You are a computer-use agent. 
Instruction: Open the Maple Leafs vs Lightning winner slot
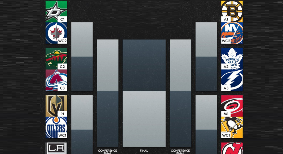pyautogui.click(x=206, y=74)
